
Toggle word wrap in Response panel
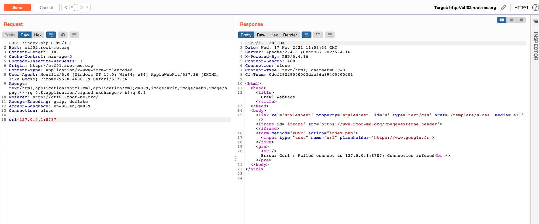306,35
